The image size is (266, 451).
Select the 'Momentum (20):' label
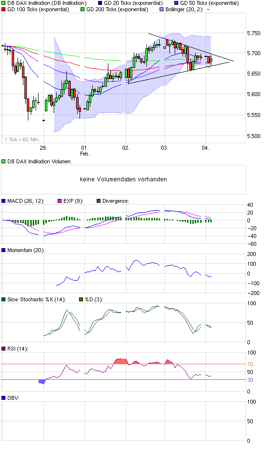pyautogui.click(x=26, y=250)
